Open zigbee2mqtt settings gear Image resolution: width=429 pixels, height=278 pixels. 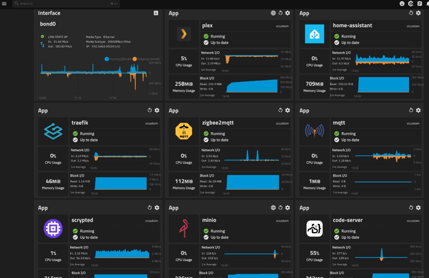click(287, 110)
